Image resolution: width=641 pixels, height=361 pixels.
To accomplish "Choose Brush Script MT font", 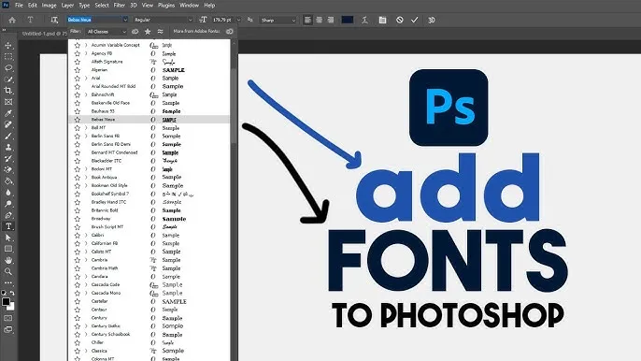I will click(107, 226).
